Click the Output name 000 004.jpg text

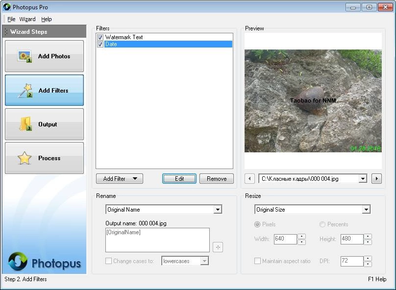point(136,223)
